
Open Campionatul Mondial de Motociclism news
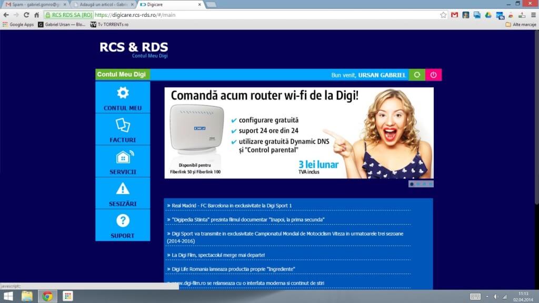click(285, 237)
